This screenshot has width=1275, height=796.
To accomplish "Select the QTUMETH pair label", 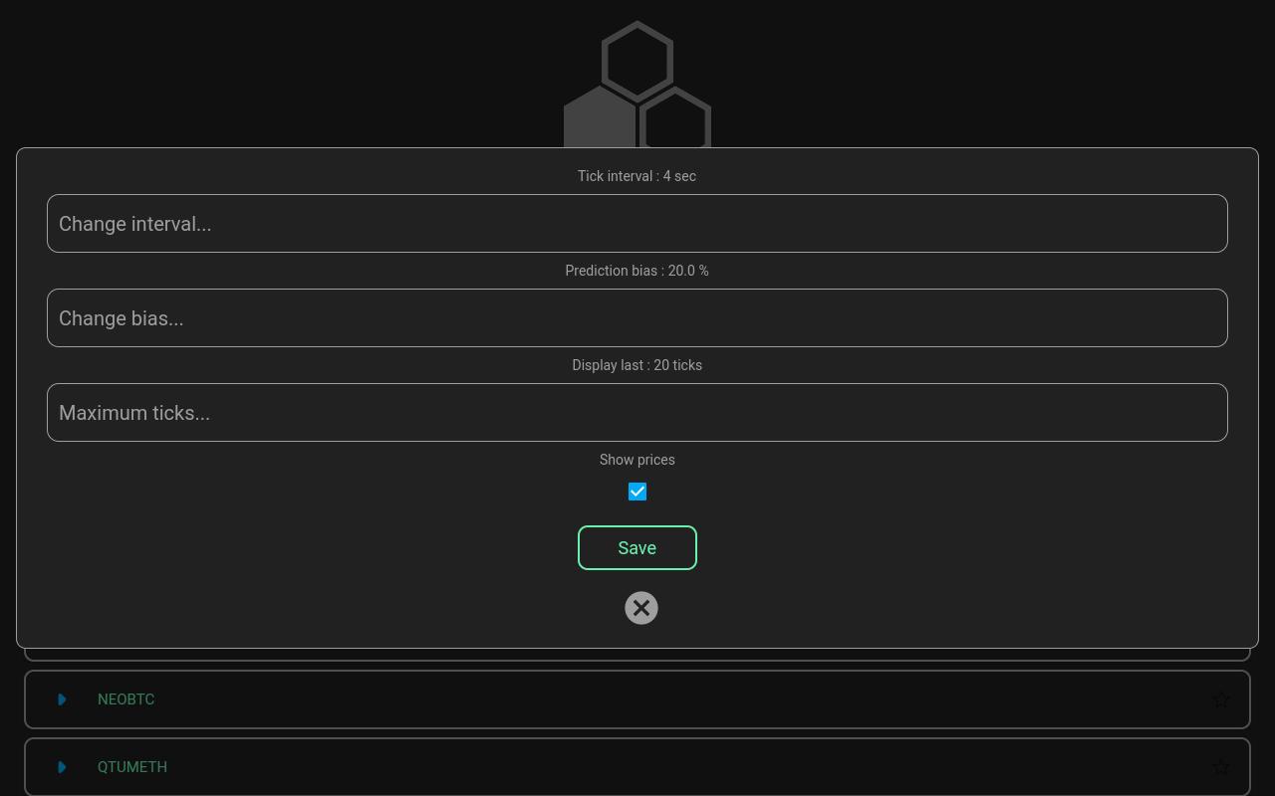I will [x=132, y=767].
